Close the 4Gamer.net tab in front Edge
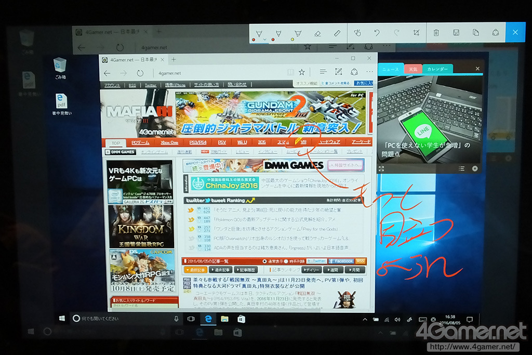 coord(162,59)
